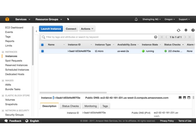Collapse the ELASTIC BLOCK STORE section

coord(3,95)
